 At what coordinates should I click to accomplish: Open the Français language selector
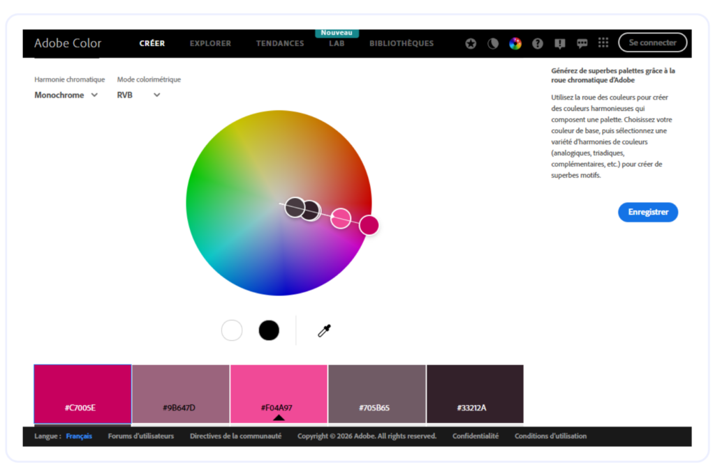tap(78, 436)
